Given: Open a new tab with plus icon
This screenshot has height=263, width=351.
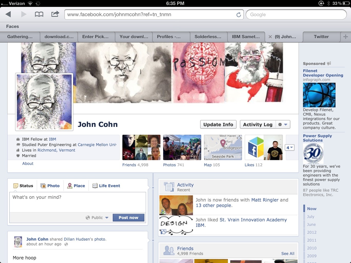Looking at the screenshot, I should (x=345, y=37).
